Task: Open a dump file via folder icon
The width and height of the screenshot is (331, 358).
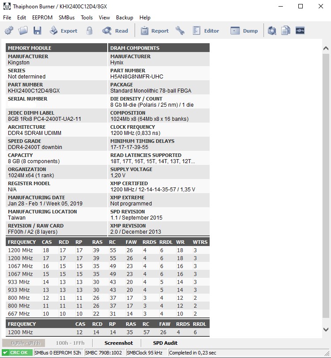Action: coord(23,30)
